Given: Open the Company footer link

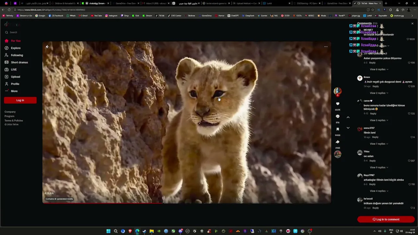Looking at the screenshot, I should point(10,112).
